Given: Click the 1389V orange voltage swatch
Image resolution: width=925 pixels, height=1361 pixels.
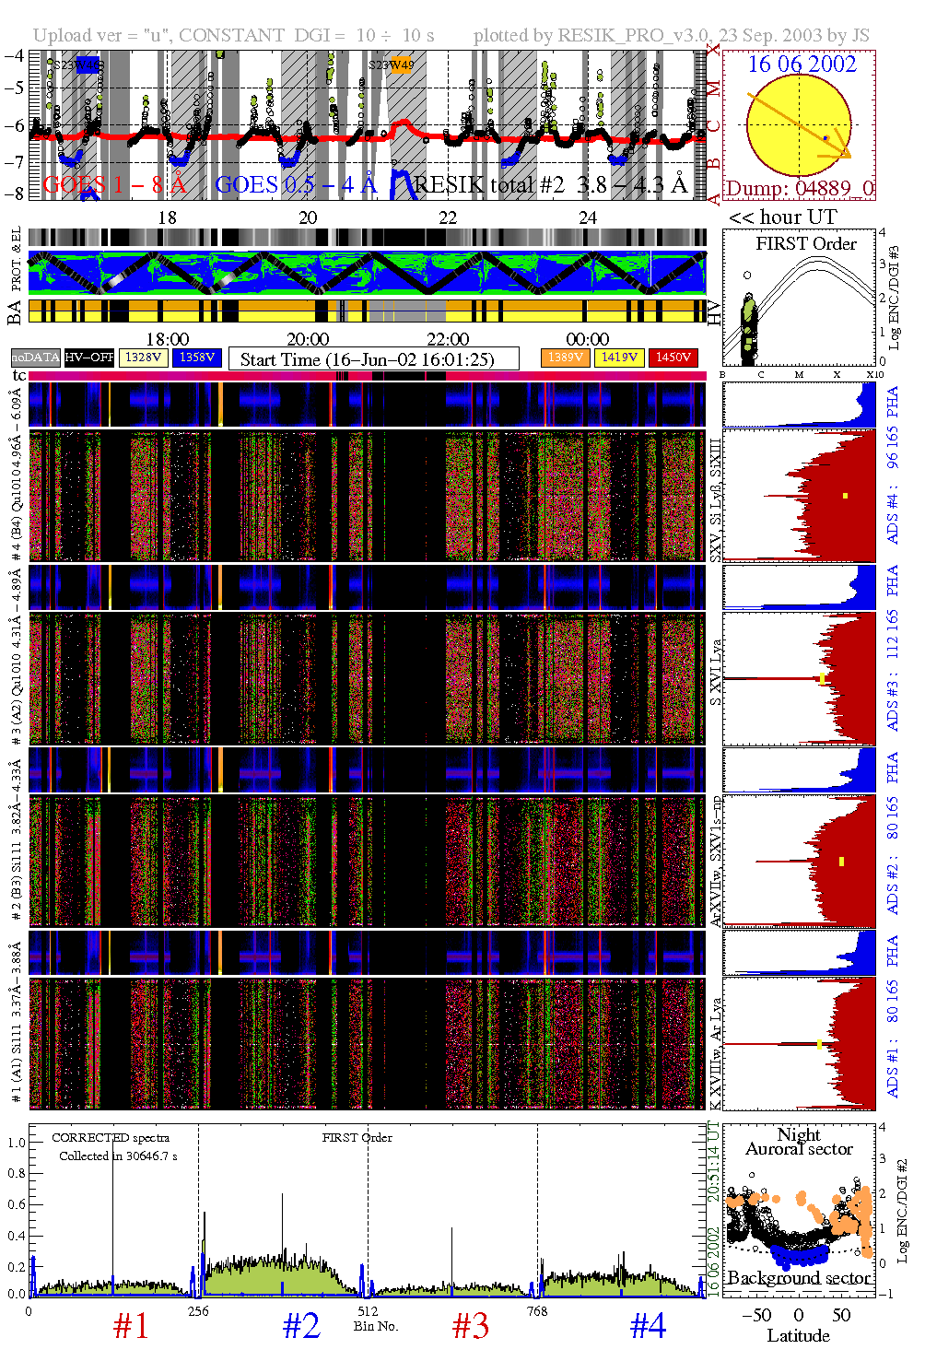Looking at the screenshot, I should [565, 358].
